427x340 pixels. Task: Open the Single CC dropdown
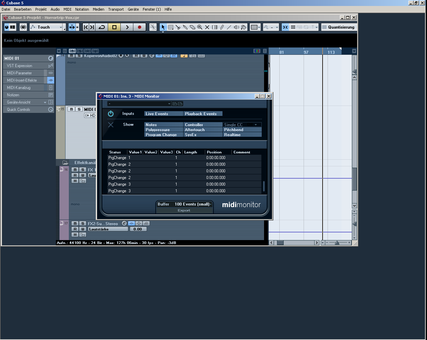click(242, 125)
